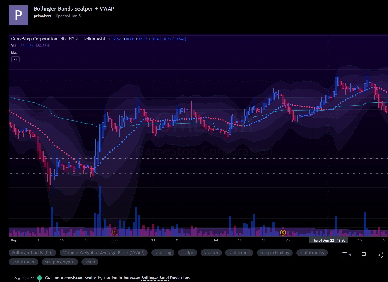Click the 'bbs' indicator label in the legend
Image resolution: width=388 pixels, height=282 pixels.
coord(14,52)
